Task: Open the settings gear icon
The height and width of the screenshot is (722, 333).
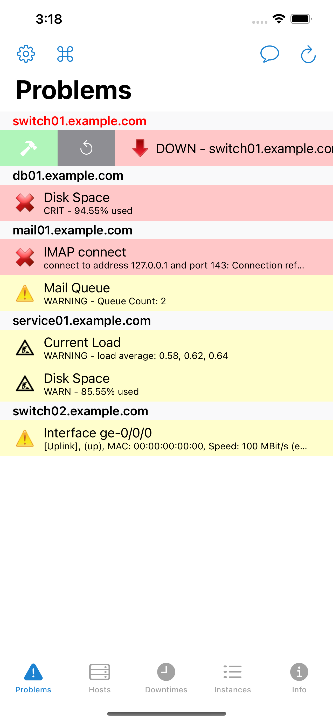Action: click(26, 54)
